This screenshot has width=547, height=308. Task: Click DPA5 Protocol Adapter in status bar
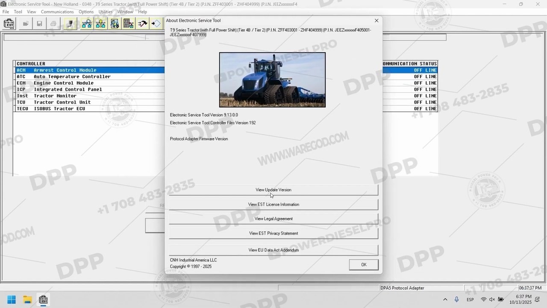pos(402,288)
